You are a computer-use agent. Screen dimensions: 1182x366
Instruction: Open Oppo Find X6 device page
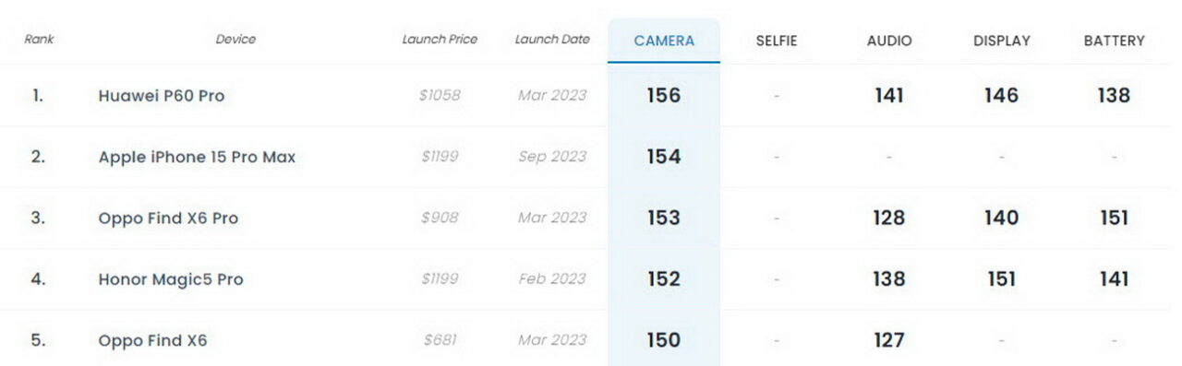click(152, 341)
